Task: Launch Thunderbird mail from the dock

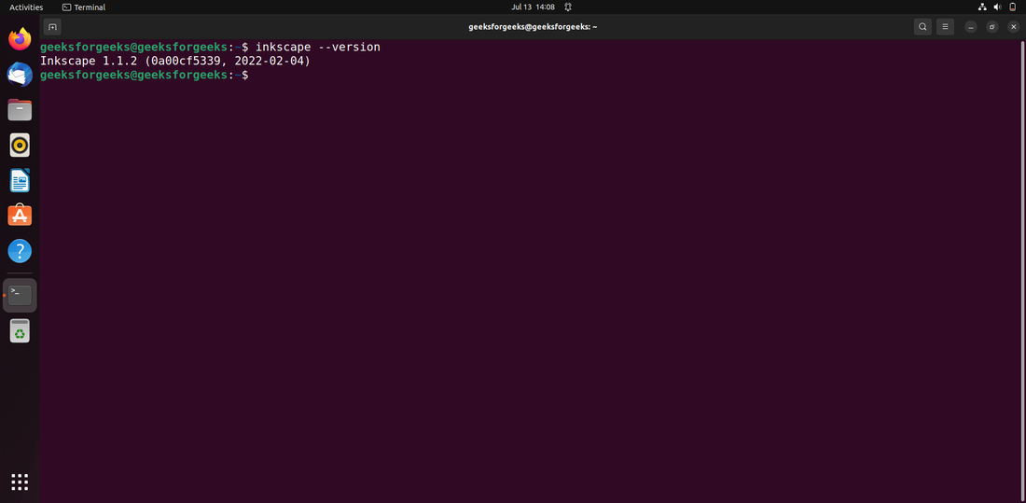Action: tap(20, 74)
